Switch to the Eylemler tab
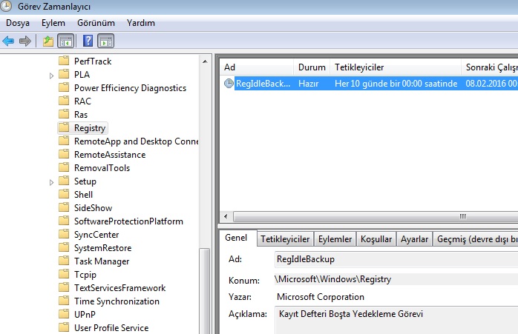Image resolution: width=518 pixels, height=334 pixels. (335, 239)
